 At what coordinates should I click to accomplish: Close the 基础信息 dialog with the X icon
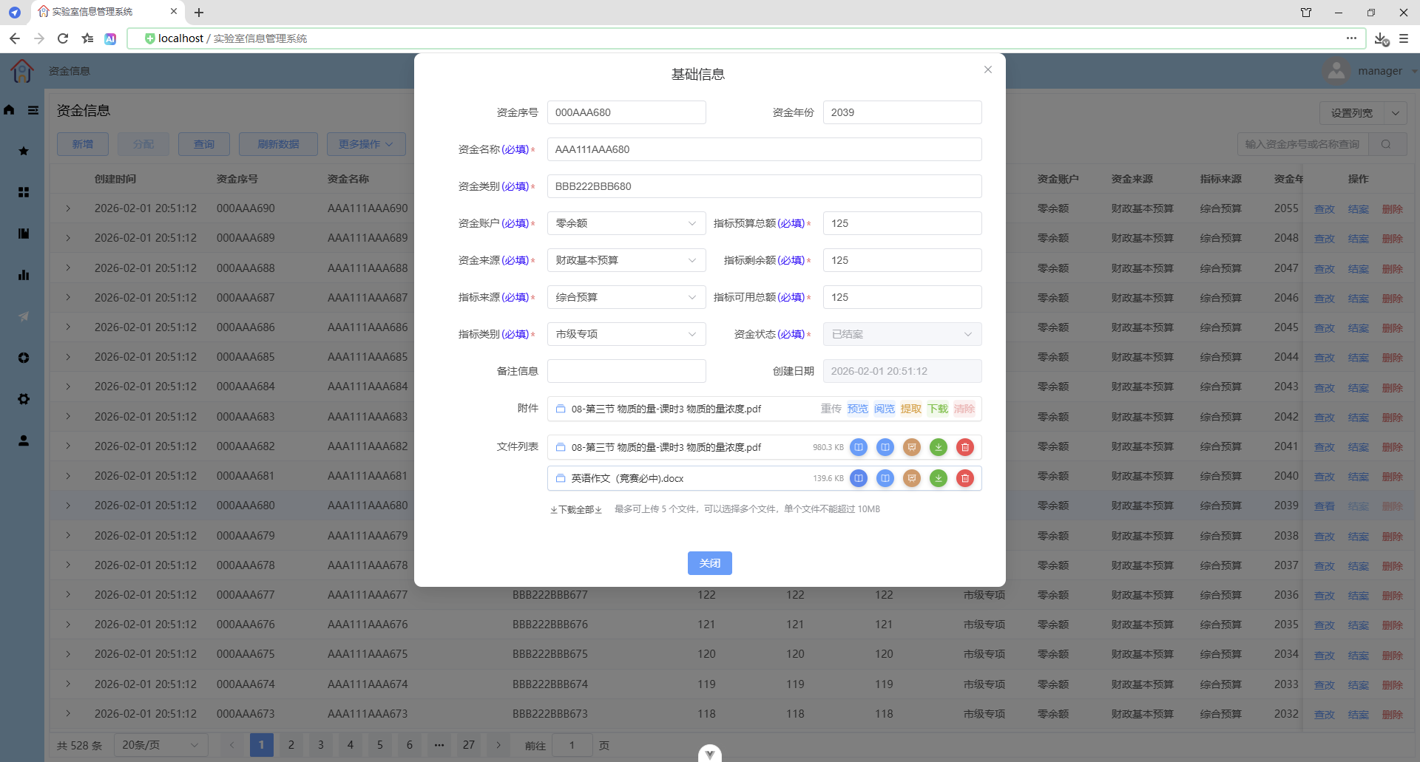coord(987,69)
